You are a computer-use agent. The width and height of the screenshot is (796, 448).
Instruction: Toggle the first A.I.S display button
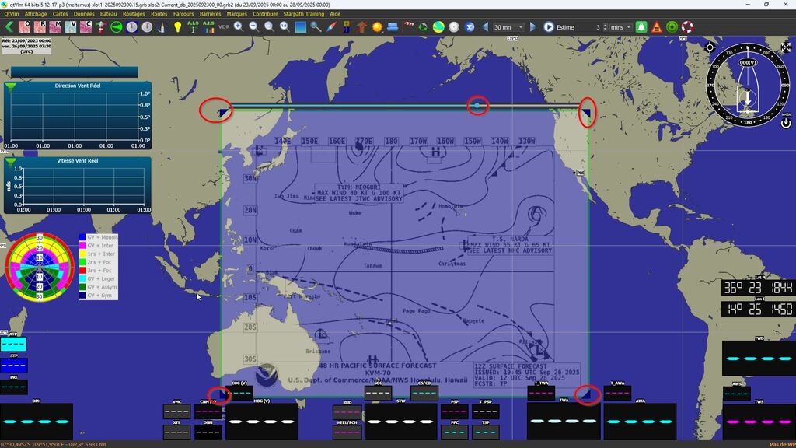click(193, 27)
